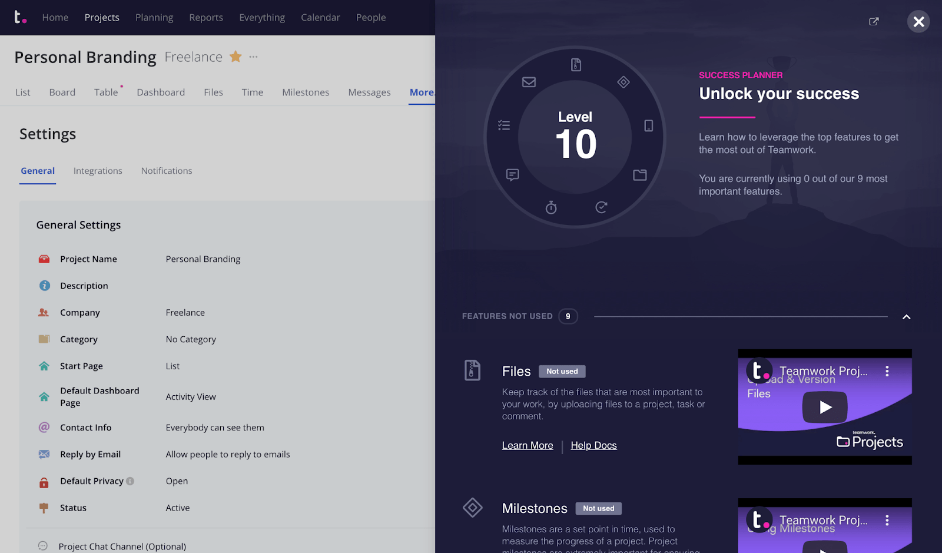Select the Integrations settings tab

coord(98,171)
